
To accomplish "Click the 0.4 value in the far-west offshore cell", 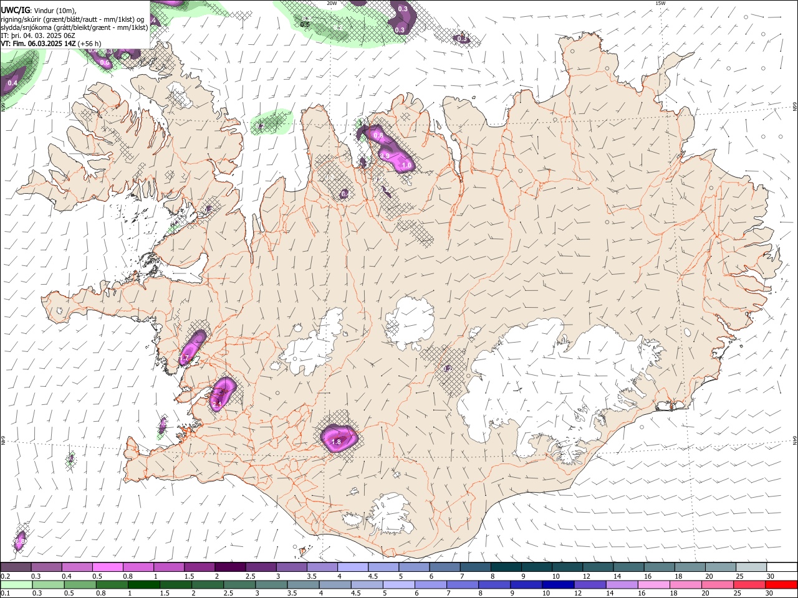I will coord(12,83).
